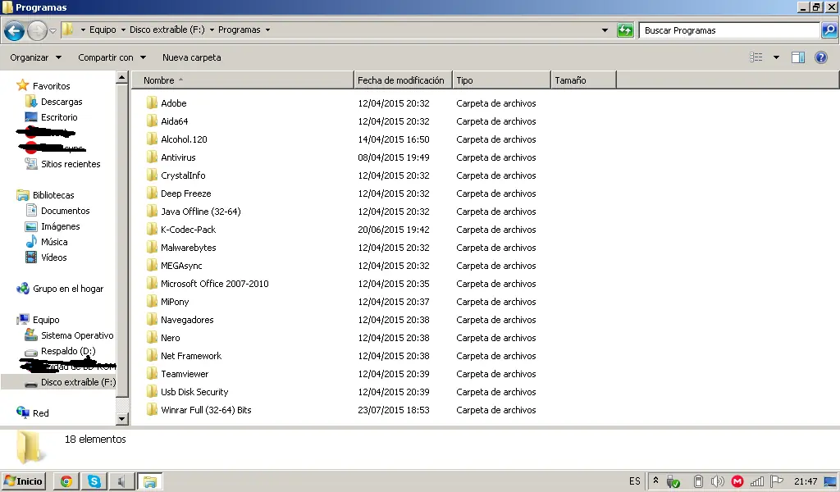Click the Nero folder name
The image size is (840, 492).
coord(171,338)
